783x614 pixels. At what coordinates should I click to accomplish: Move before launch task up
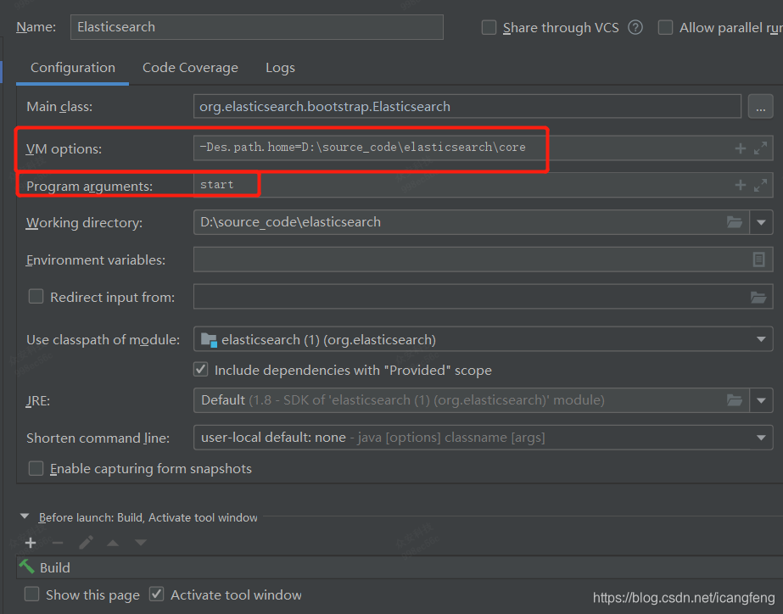[113, 543]
